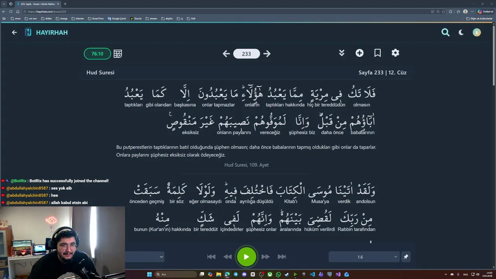Go to the previous Quran page
Screen dimensions: 496x279
point(226,54)
